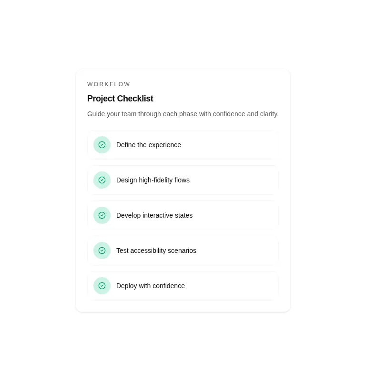Screen dimensions: 366x381
Task: Click the check icon beside Deploy with confidence
Action: pyautogui.click(x=102, y=286)
